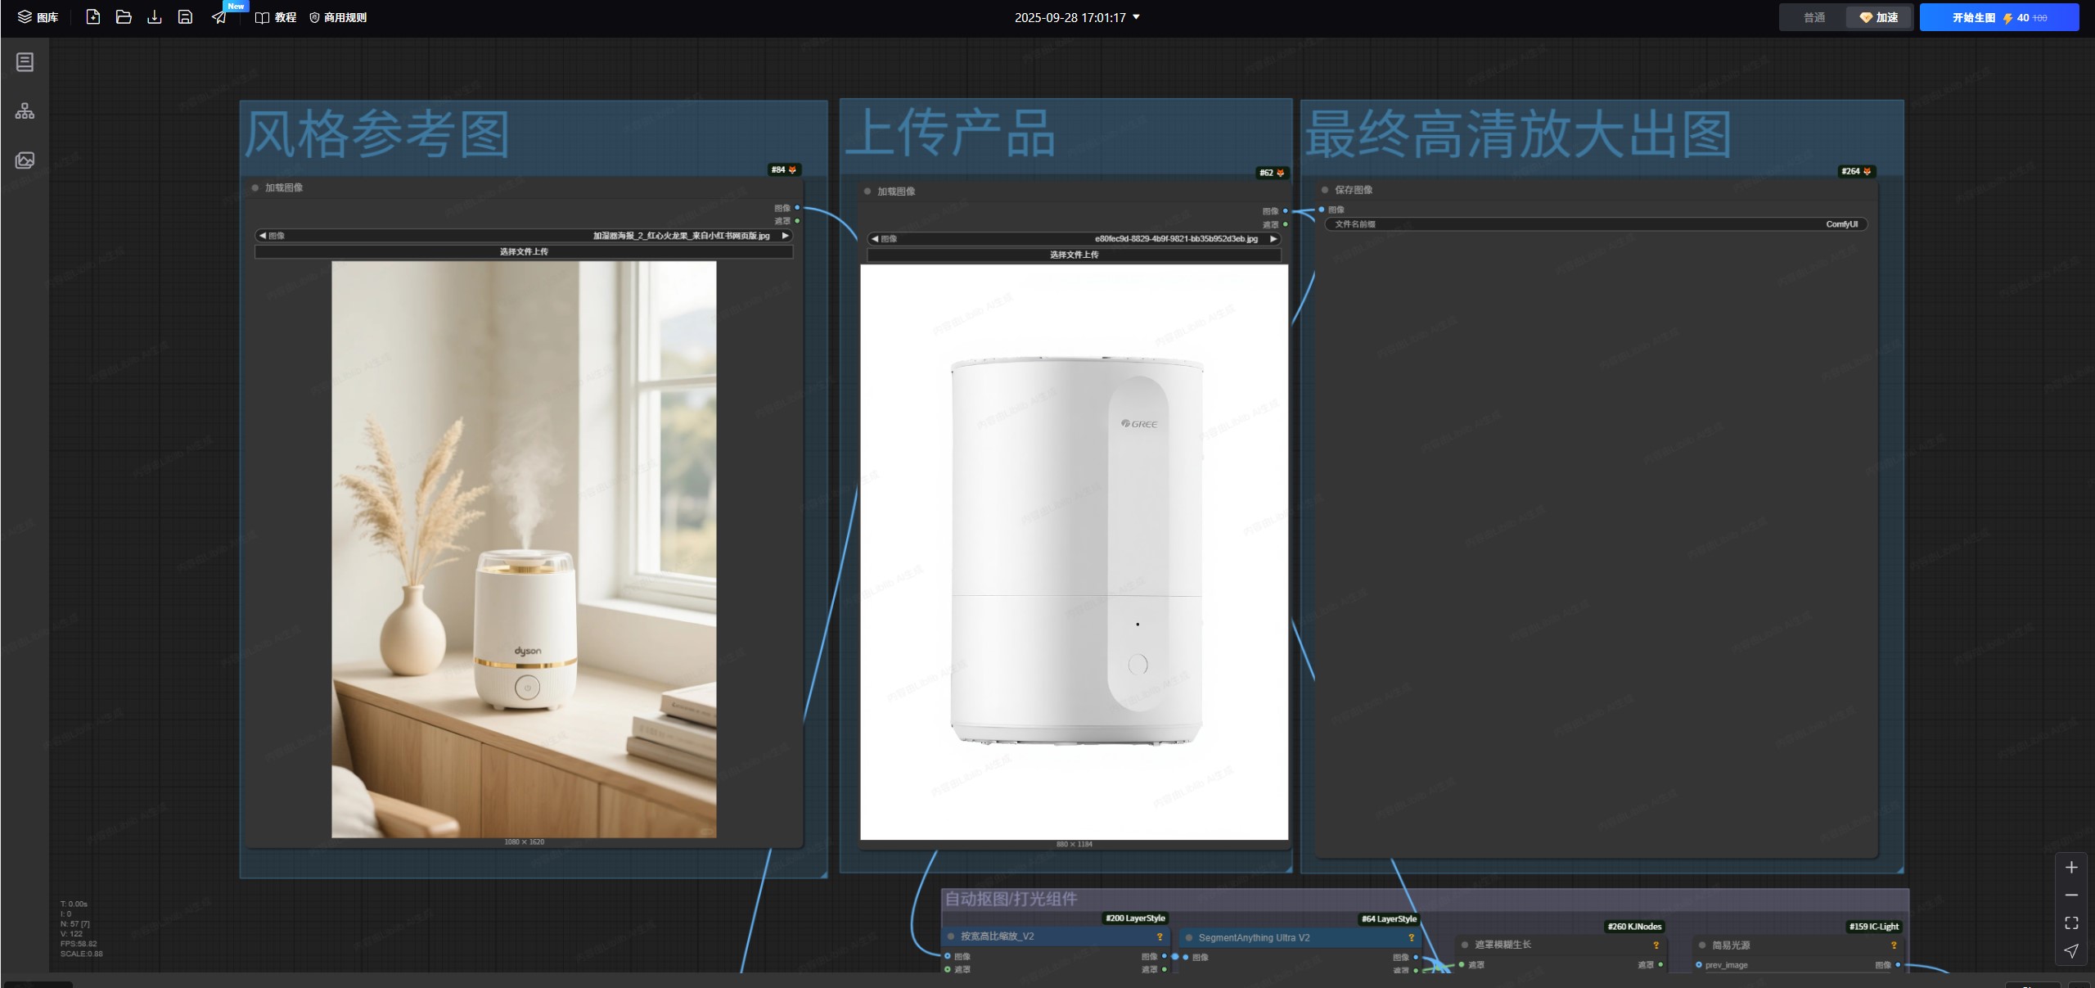Open the image gallery sidebar icon
The image size is (2095, 988).
[x=25, y=160]
